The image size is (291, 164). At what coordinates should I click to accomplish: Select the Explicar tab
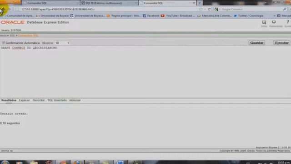click(24, 100)
